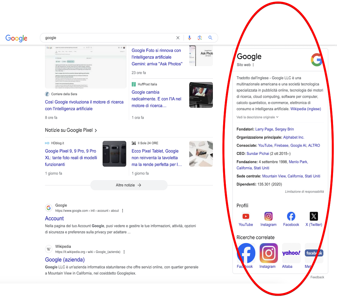Open the X (Twitter) profile icon

[x=314, y=216]
